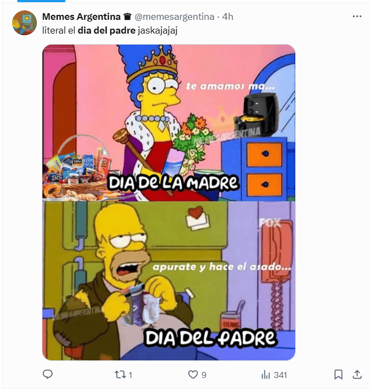Screen dimensions: 369x389
Task: Click the 341 views count
Action: click(x=280, y=375)
